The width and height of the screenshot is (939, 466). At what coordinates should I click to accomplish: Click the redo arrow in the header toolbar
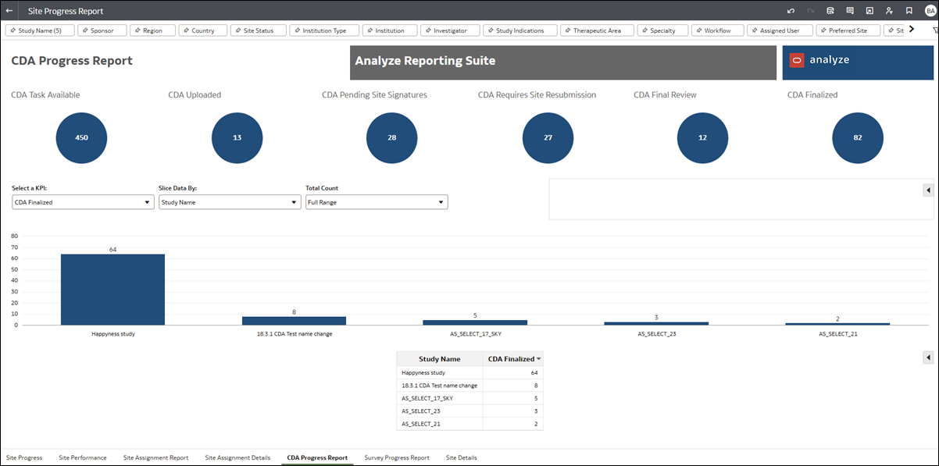[810, 11]
